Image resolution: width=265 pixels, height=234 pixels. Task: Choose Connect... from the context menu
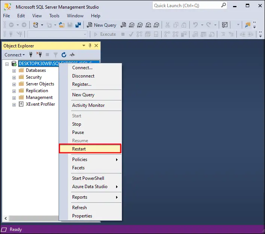(x=90, y=67)
